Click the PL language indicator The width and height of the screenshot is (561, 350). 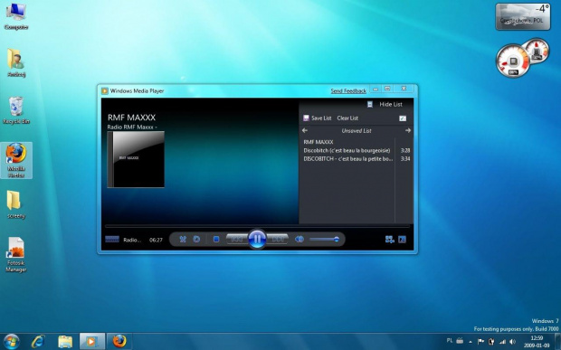[x=450, y=341]
